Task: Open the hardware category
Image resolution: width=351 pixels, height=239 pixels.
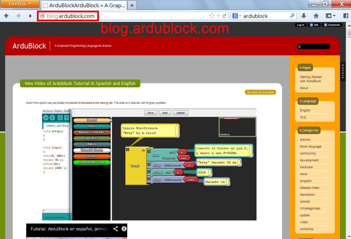Action: tap(306, 167)
